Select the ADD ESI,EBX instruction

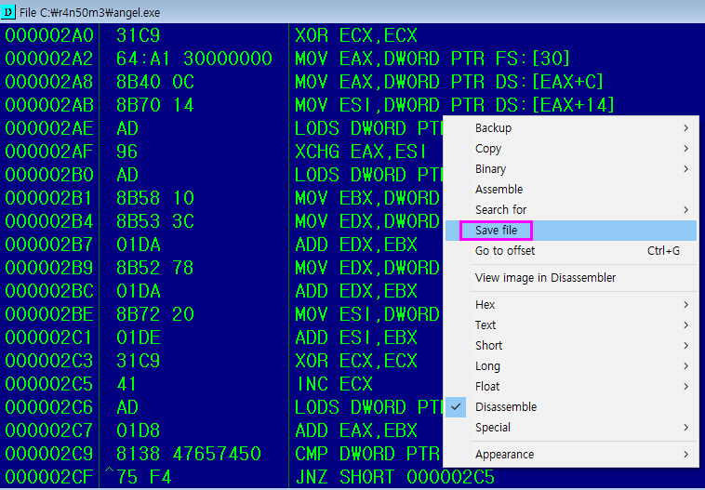(356, 338)
